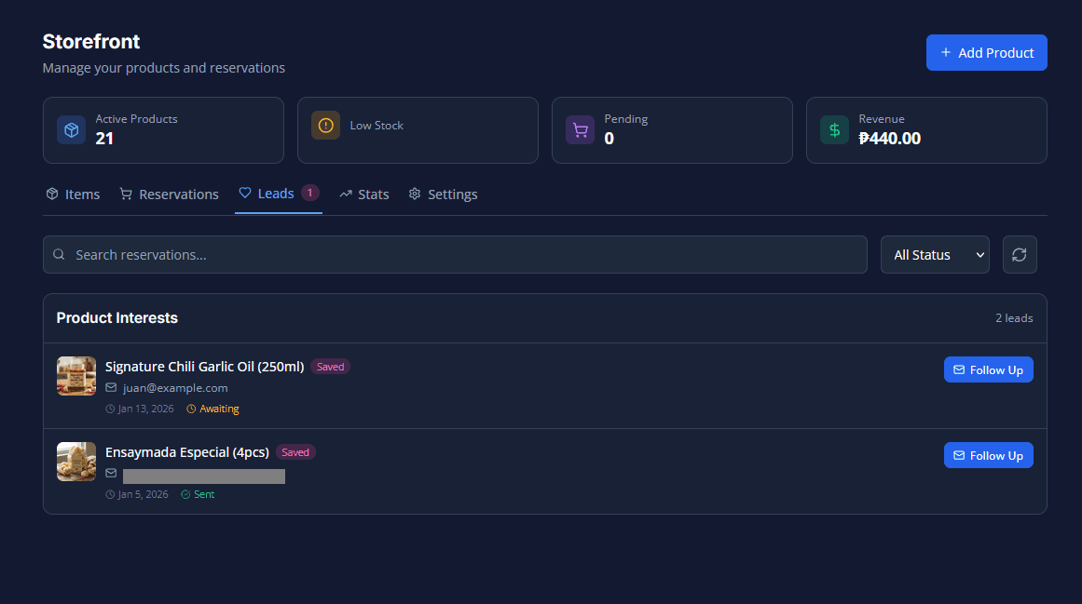Open the Settings tab
Viewport: 1082px width, 604px height.
click(443, 195)
